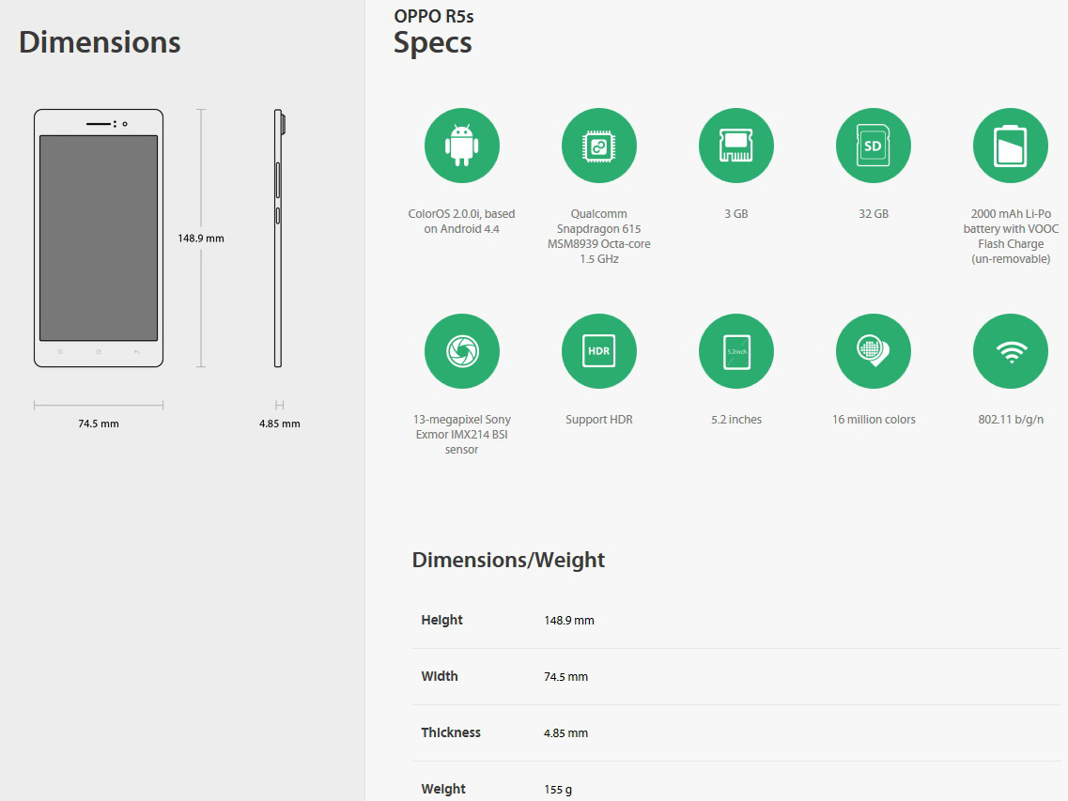Click the '155 g' weight value

pos(558,790)
